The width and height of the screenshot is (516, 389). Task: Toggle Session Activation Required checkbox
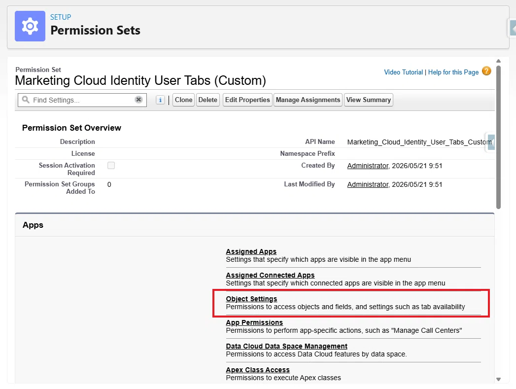tap(111, 166)
